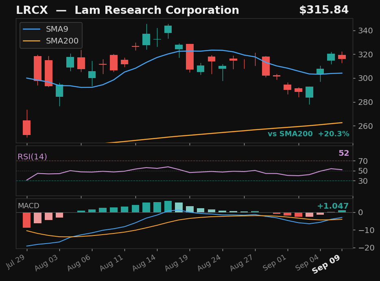The height and width of the screenshot is (281, 380).
Task: Click the Aug 14 date axis label
Action: (144, 263)
